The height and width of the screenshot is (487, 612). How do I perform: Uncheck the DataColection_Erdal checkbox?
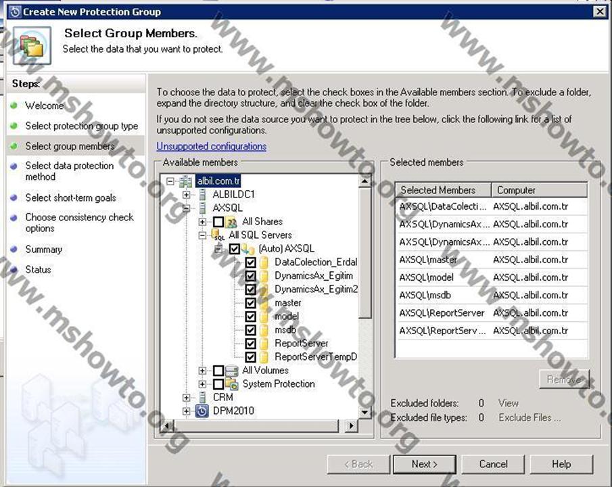251,262
